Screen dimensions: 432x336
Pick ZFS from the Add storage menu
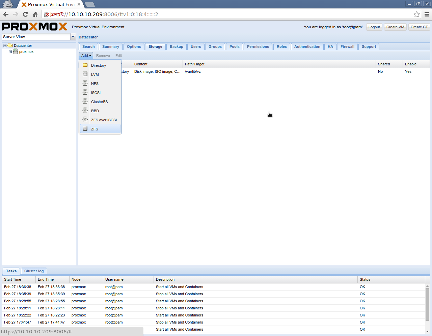[x=100, y=129]
